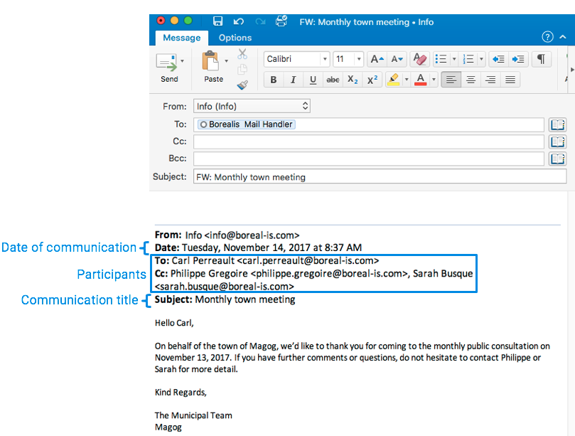Click philippe.gregoire@boreal-is.com email address

tap(329, 273)
